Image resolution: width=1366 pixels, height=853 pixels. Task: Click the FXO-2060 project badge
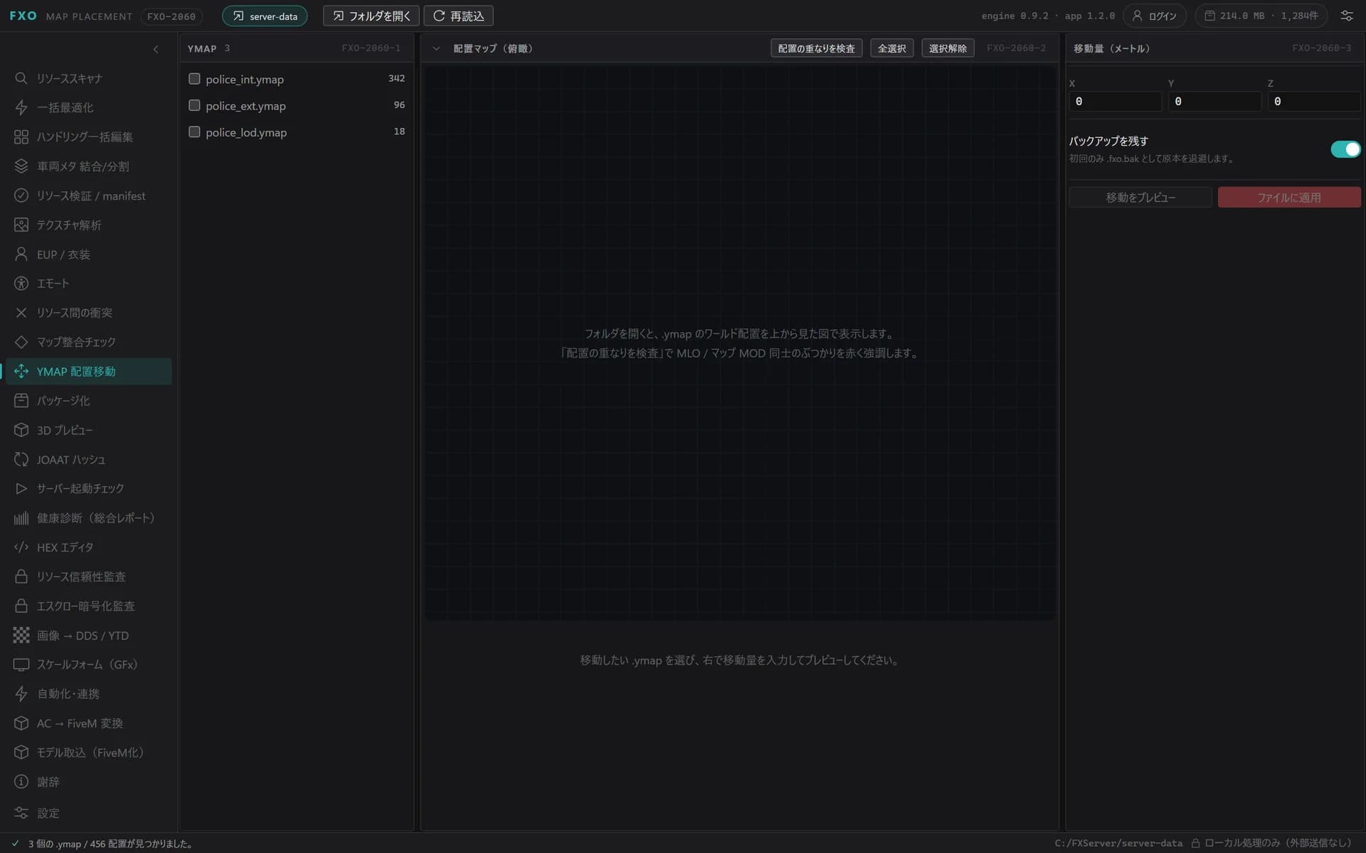pyautogui.click(x=171, y=16)
